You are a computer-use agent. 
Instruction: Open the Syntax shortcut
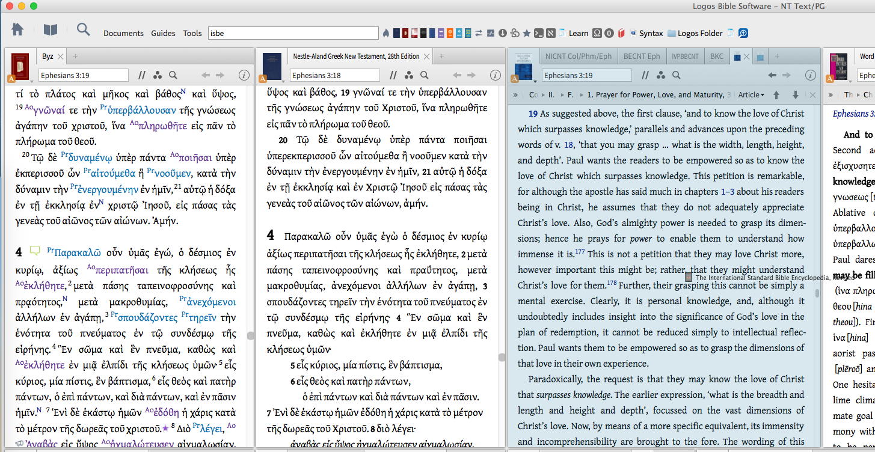(646, 33)
